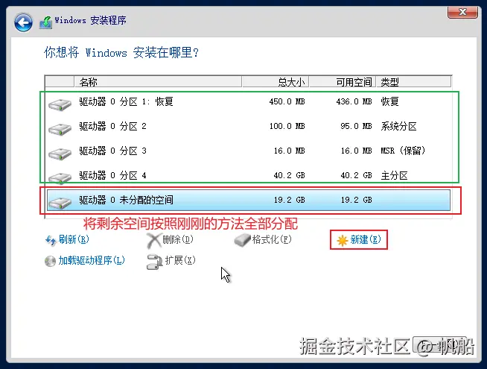487x369 pixels.
Task: Click the format drive icon
Action: click(242, 240)
